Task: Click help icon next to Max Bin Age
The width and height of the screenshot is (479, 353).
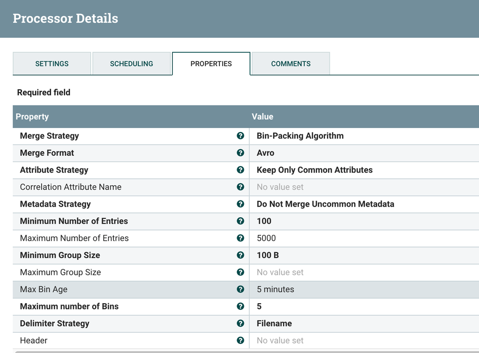Action: (x=240, y=289)
